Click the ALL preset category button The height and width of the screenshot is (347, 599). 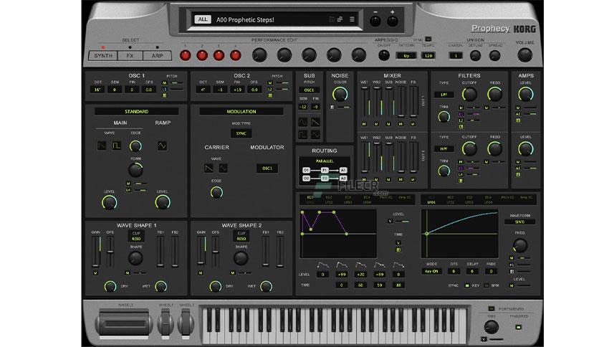point(203,19)
